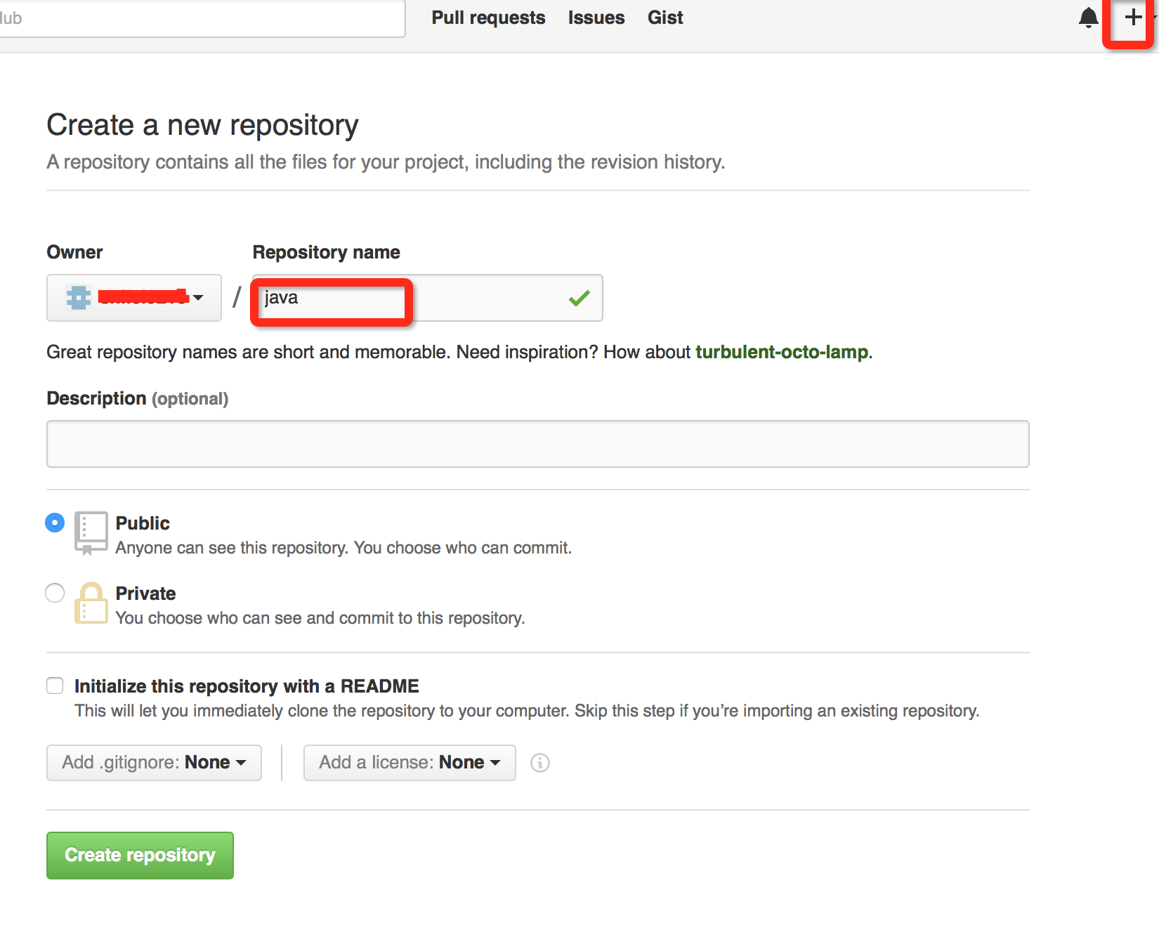Image resolution: width=1159 pixels, height=930 pixels.
Task: Open the plus create-new menu
Action: tap(1133, 18)
